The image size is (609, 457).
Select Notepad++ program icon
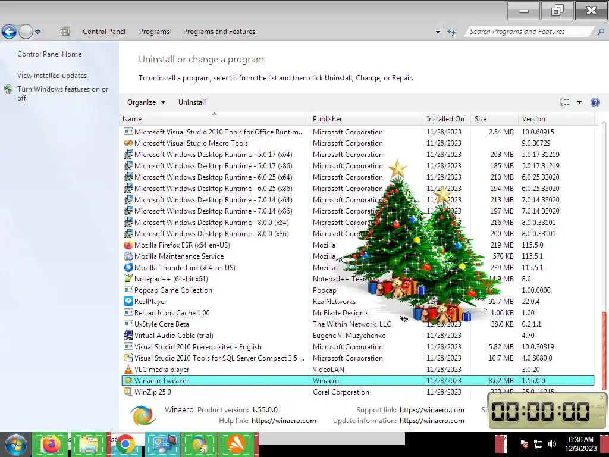point(128,278)
